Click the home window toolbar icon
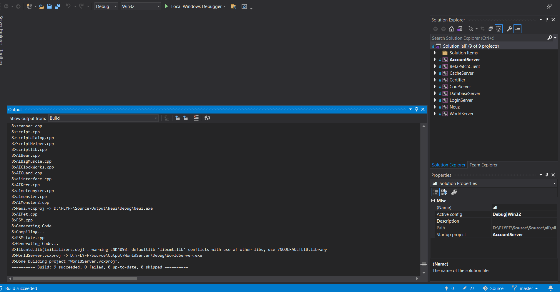 click(244, 6)
